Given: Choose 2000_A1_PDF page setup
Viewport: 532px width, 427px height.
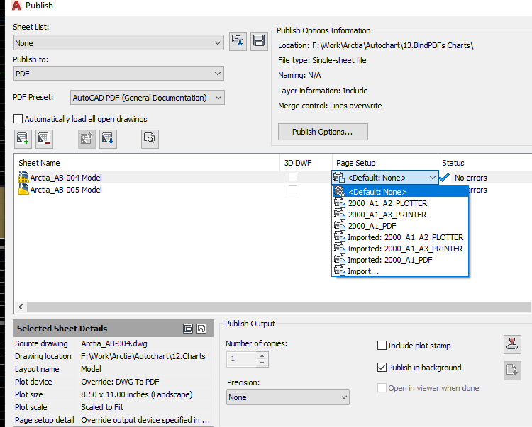Looking at the screenshot, I should tap(400, 226).
